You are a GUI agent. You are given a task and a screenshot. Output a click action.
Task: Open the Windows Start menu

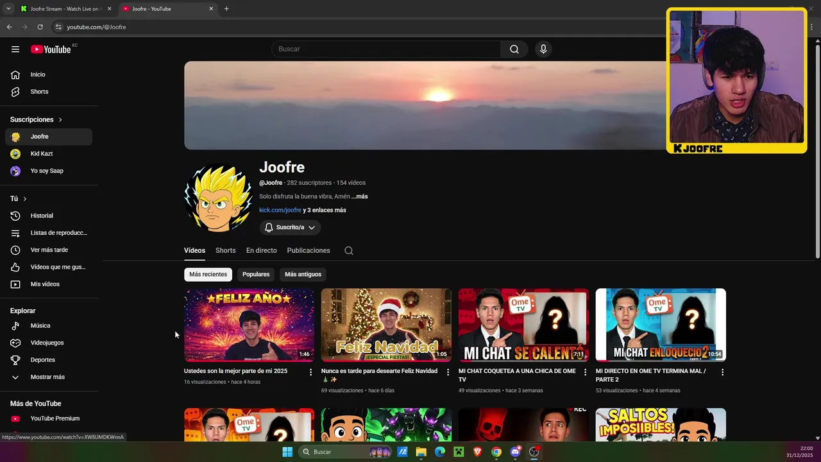[287, 452]
